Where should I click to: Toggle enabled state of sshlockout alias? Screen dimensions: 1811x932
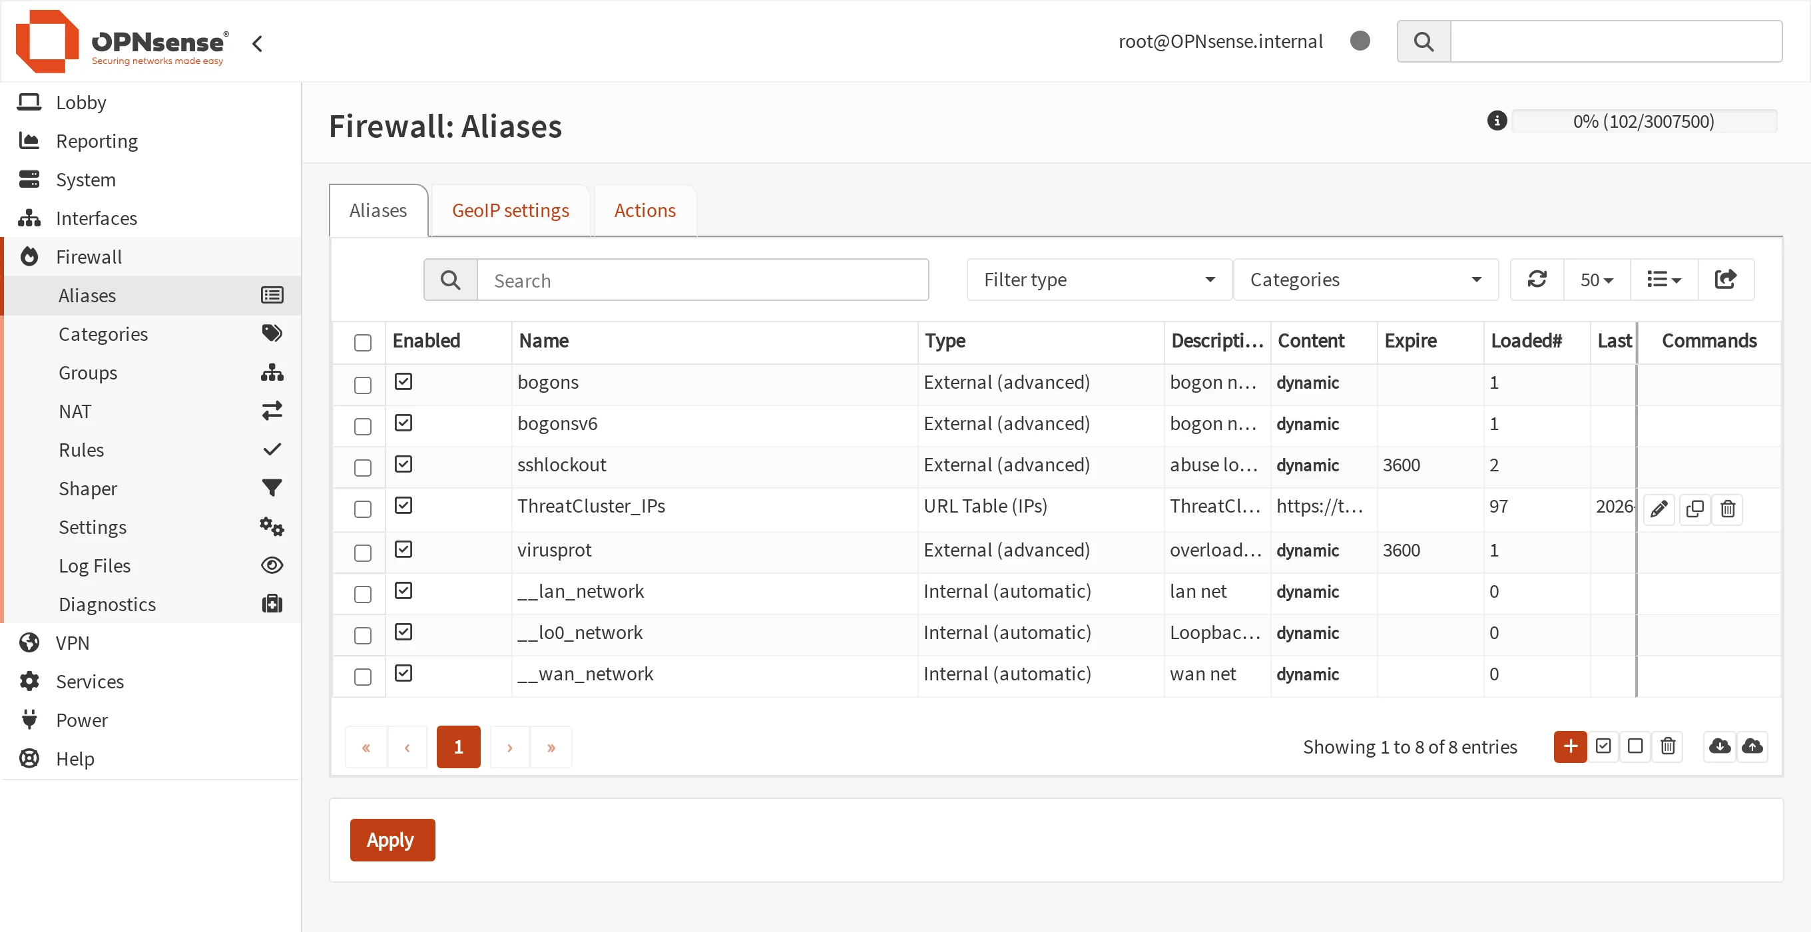403,464
